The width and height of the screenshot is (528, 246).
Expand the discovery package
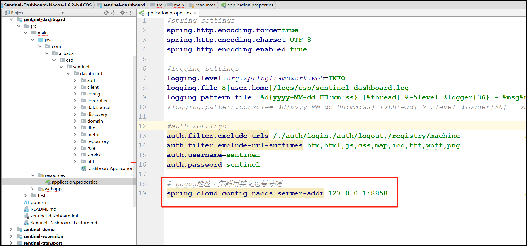click(75, 114)
